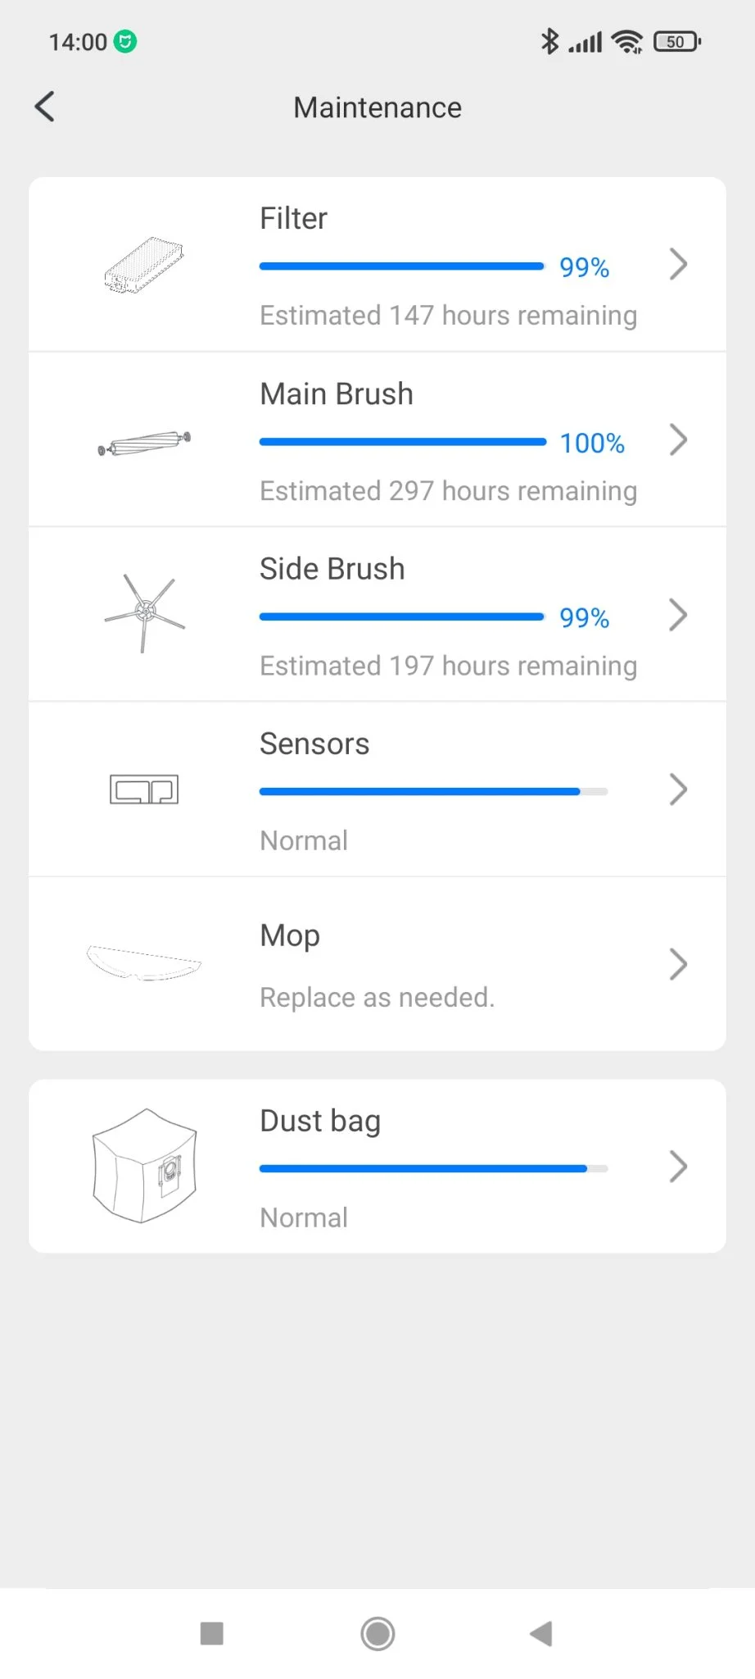Tap the Dust bag illustration icon
The height and width of the screenshot is (1679, 755).
(145, 1166)
